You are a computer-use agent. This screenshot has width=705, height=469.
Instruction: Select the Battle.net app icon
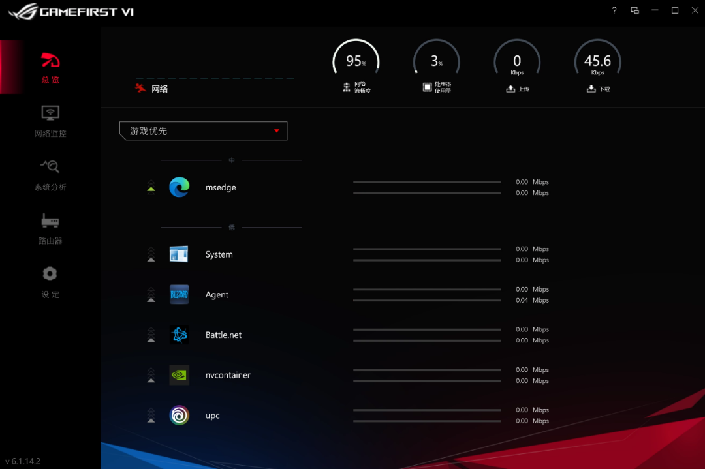179,335
